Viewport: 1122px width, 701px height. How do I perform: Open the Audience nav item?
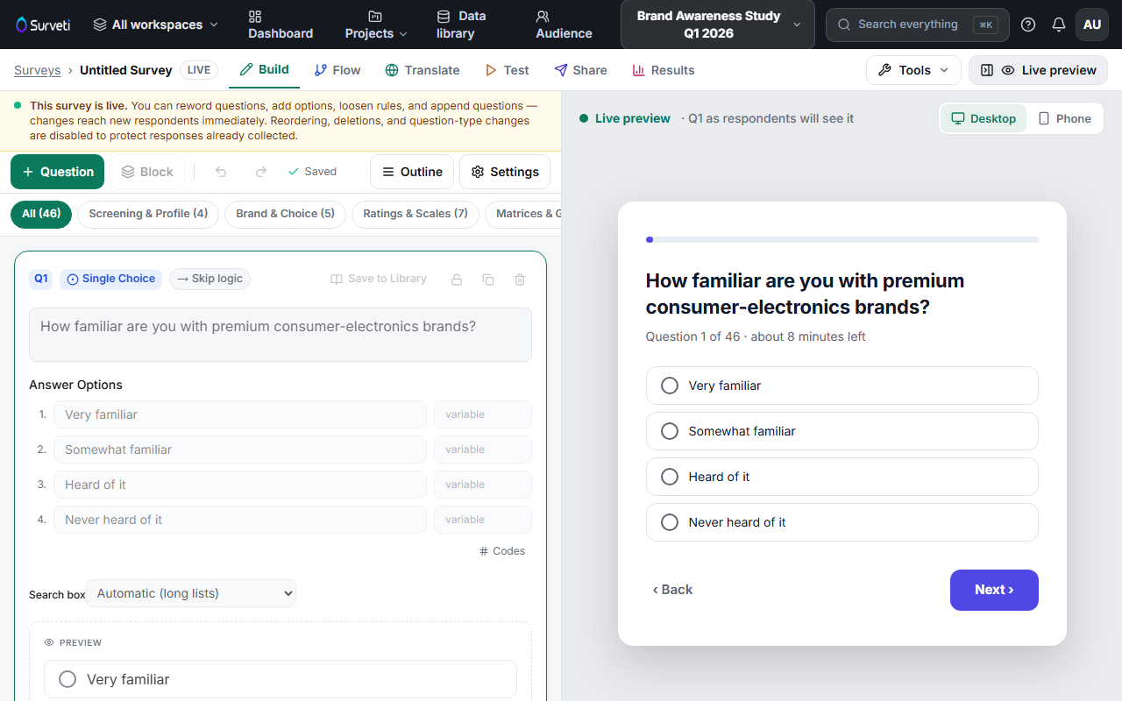click(564, 25)
